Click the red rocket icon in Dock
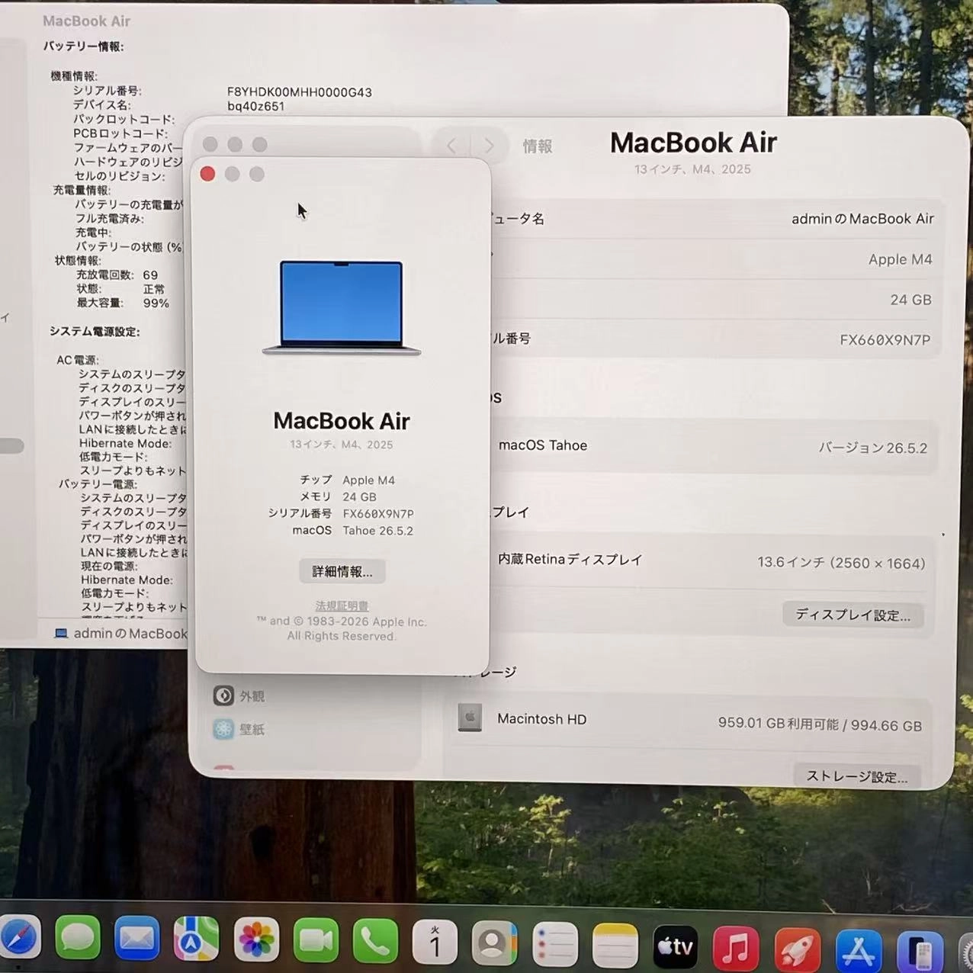The image size is (973, 973). (x=797, y=949)
